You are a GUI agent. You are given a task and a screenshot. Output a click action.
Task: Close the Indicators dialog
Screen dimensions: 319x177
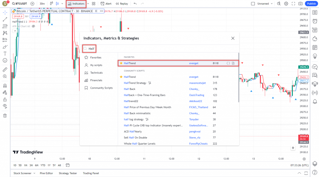tap(233, 38)
